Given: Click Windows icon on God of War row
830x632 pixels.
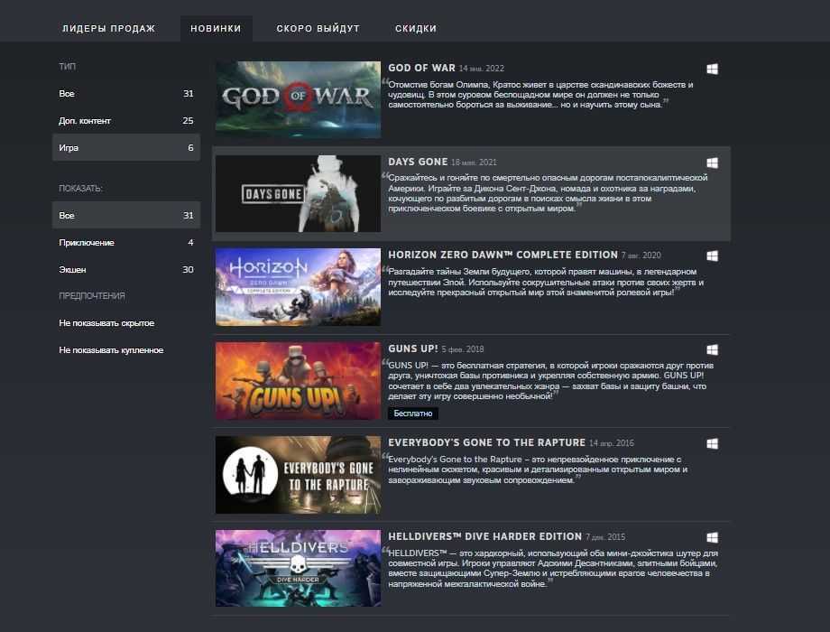Looking at the screenshot, I should pyautogui.click(x=712, y=69).
